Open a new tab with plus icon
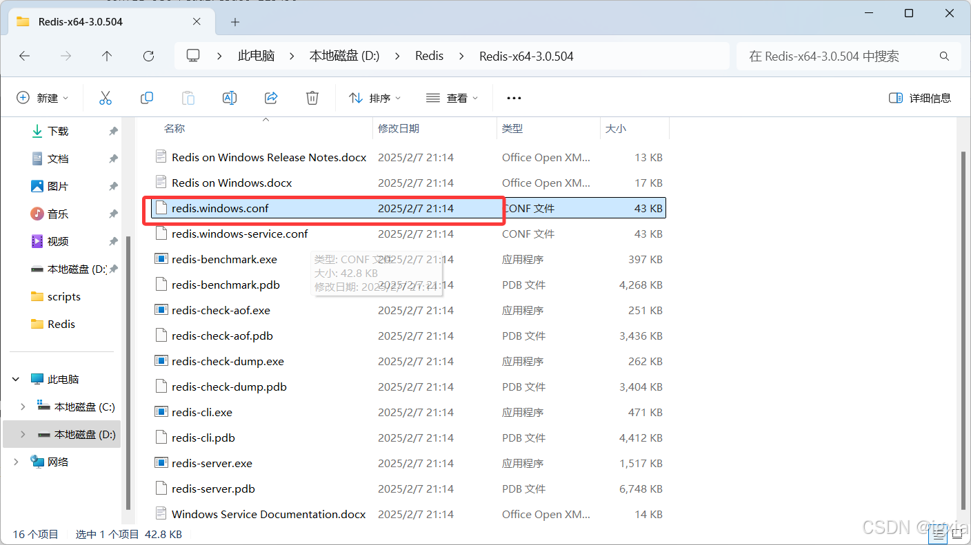 click(x=235, y=22)
